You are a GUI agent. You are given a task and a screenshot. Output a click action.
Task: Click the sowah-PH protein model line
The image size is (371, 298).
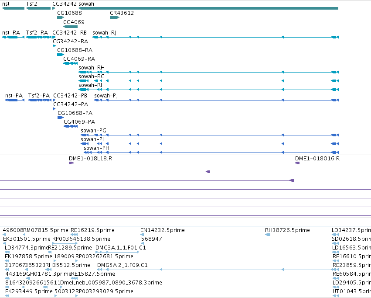(x=211, y=152)
